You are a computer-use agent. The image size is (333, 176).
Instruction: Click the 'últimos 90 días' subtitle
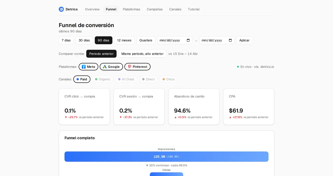click(x=70, y=31)
